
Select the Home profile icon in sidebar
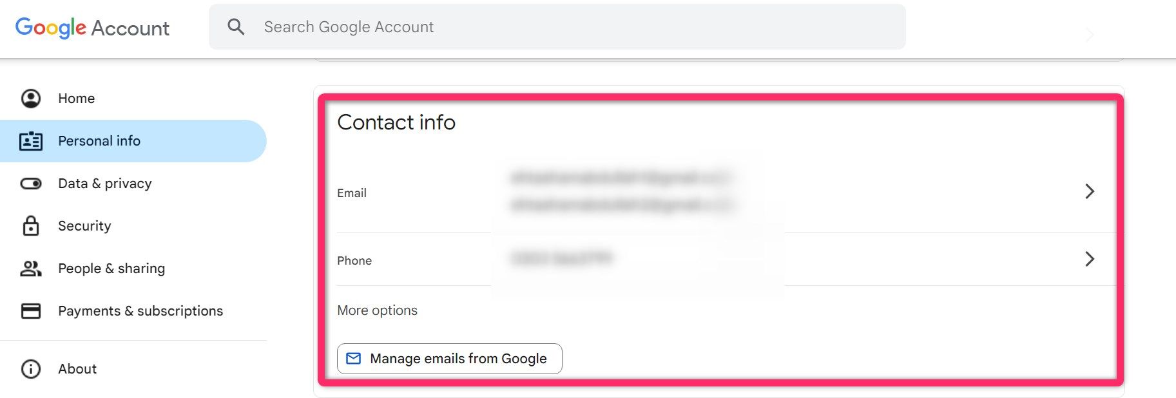click(30, 98)
